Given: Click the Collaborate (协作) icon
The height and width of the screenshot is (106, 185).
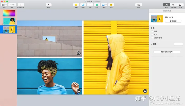Looking at the screenshot, I should pos(138,5).
